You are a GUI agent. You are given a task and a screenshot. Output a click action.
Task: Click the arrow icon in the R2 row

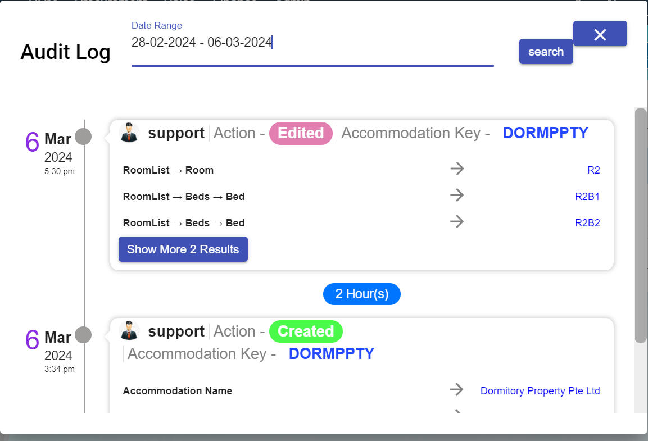click(x=457, y=169)
